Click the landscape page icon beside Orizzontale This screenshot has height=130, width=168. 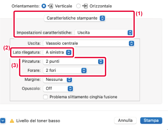pyautogui.click(x=85, y=6)
